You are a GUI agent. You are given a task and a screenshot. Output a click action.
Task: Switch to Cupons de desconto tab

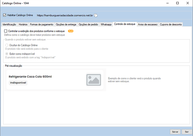point(171,25)
